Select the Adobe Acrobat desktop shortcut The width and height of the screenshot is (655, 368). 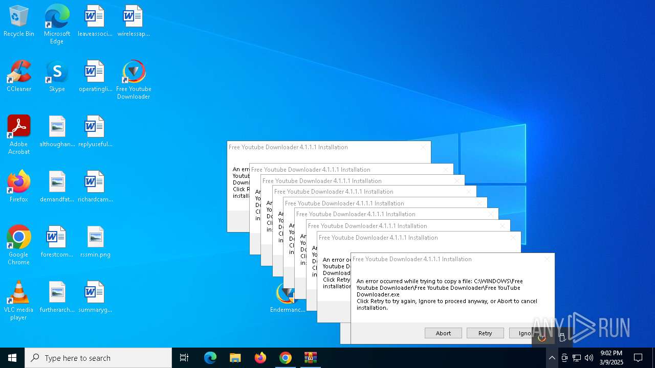(x=19, y=134)
